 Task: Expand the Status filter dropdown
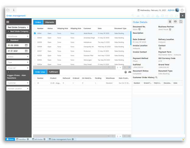pos(18,57)
